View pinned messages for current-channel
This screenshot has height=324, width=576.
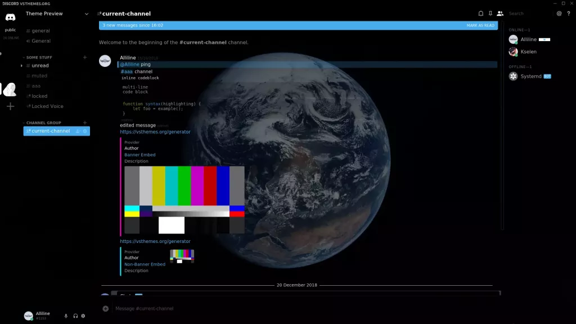[490, 13]
